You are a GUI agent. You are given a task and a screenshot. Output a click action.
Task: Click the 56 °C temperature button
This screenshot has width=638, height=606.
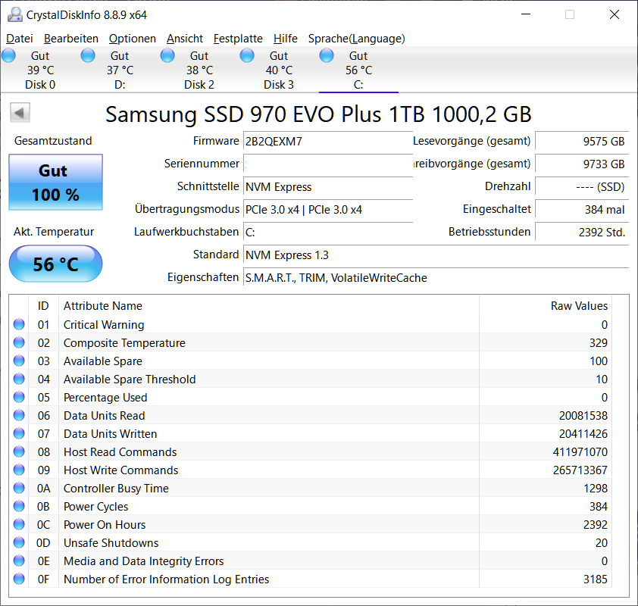tap(56, 264)
